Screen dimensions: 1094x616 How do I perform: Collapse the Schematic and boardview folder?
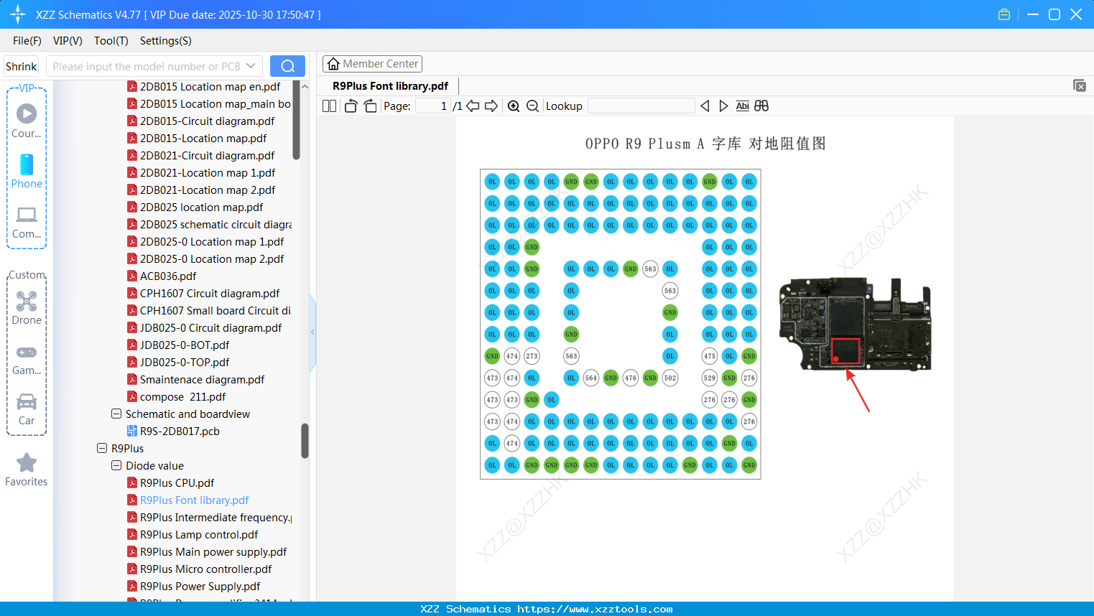116,414
